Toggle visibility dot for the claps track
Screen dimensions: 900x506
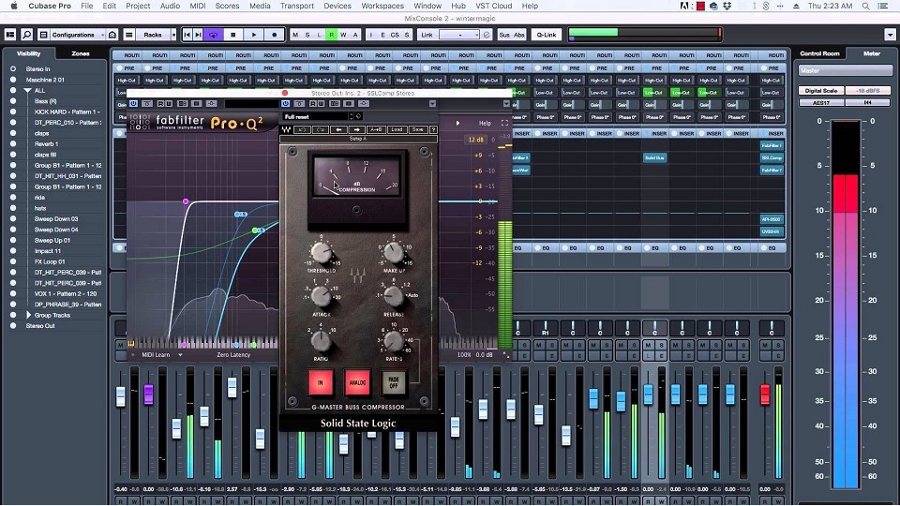pos(13,133)
